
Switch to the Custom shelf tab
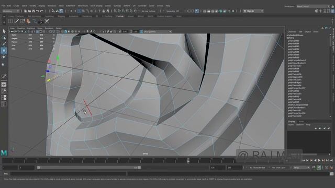[x=120, y=16]
